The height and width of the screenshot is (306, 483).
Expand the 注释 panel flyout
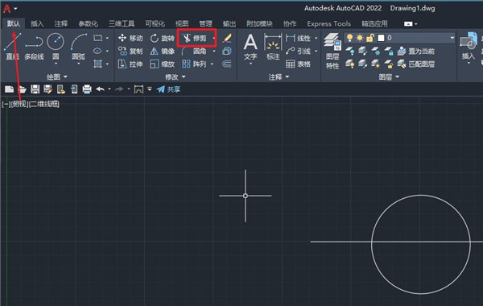[279, 76]
